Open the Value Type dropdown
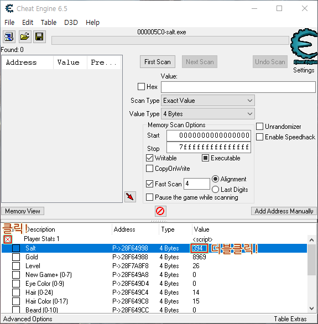 (x=208, y=114)
